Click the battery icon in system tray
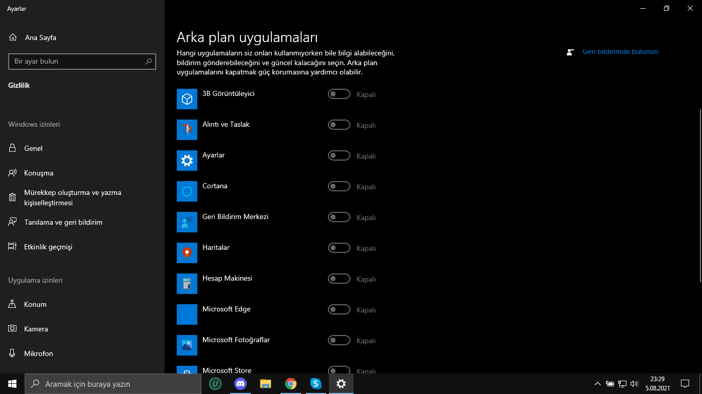 (610, 384)
